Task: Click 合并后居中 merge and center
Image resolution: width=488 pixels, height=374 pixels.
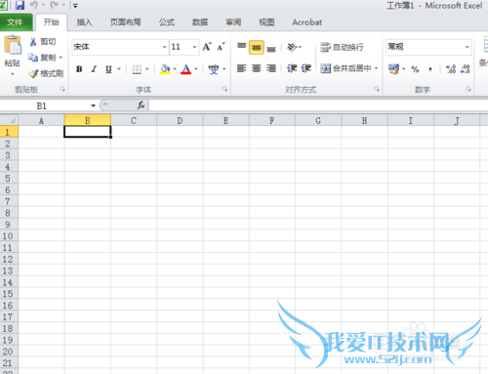Action: click(346, 68)
